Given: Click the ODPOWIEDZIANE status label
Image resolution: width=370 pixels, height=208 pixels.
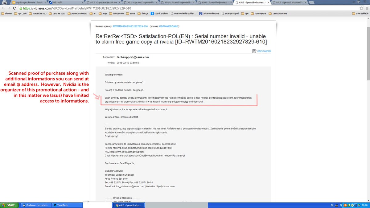Looking at the screenshot, I should pos(168,26).
